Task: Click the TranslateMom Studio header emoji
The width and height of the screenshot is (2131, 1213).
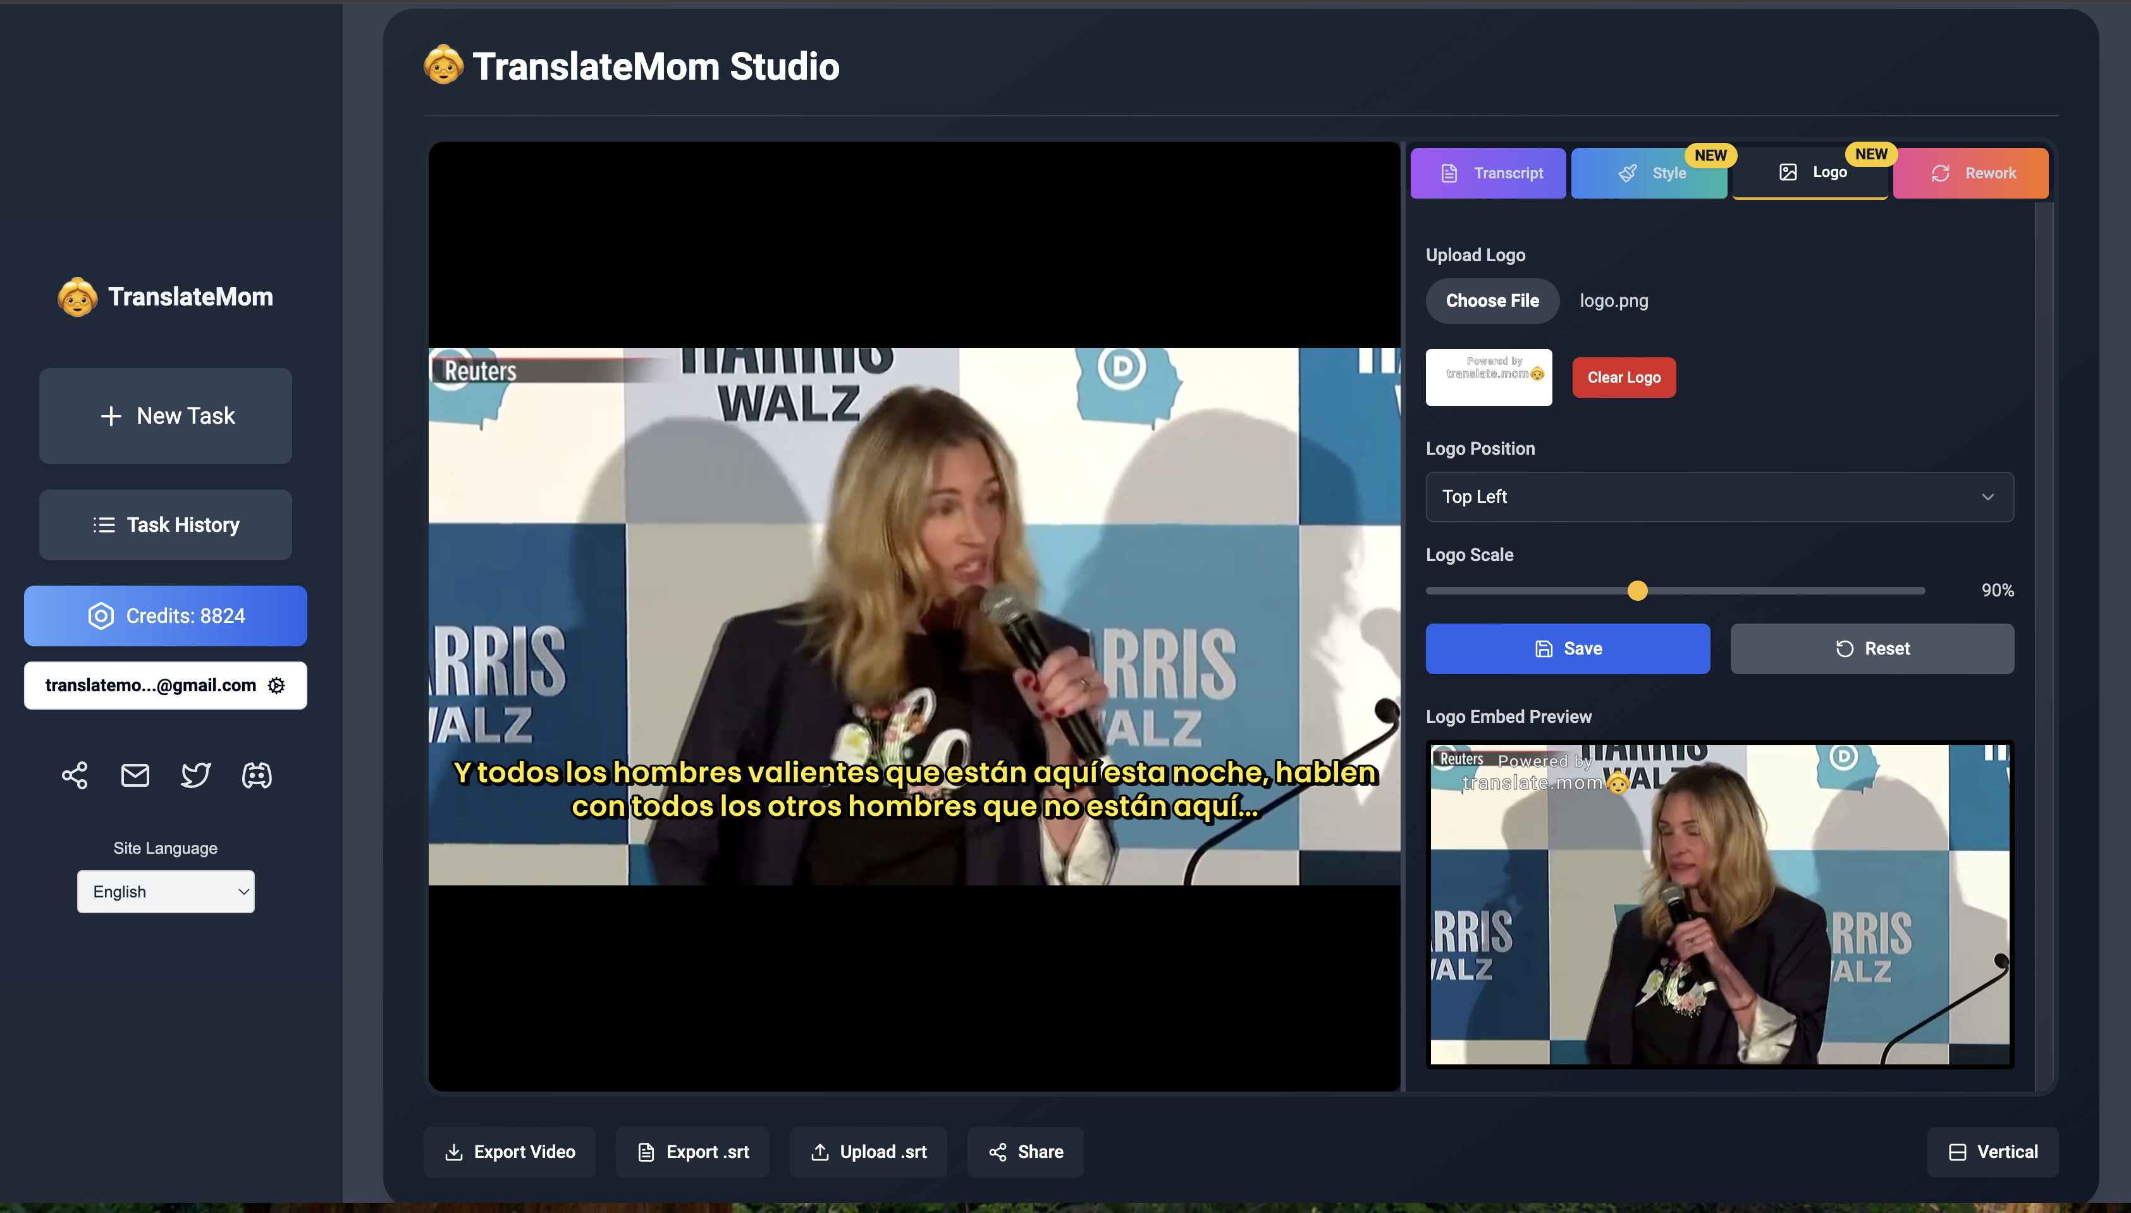Action: pyautogui.click(x=443, y=65)
